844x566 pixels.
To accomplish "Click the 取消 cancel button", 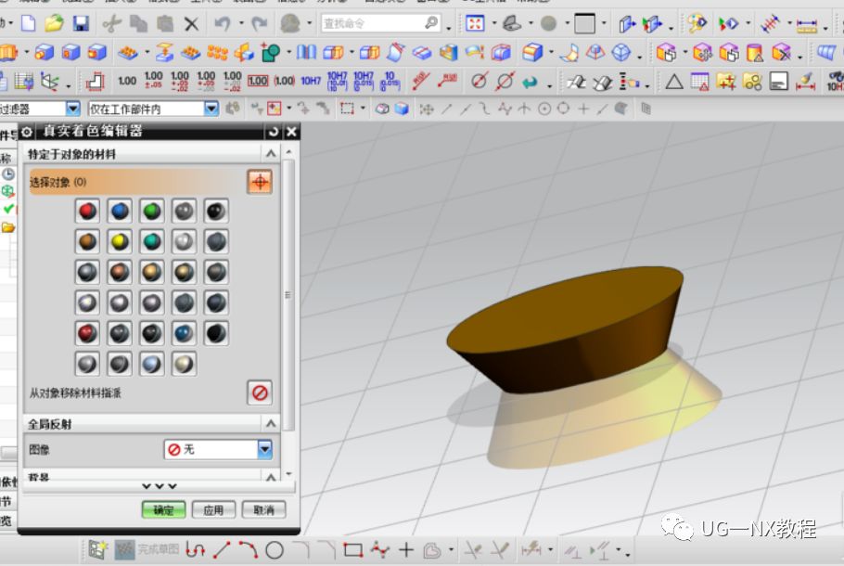I will click(263, 509).
